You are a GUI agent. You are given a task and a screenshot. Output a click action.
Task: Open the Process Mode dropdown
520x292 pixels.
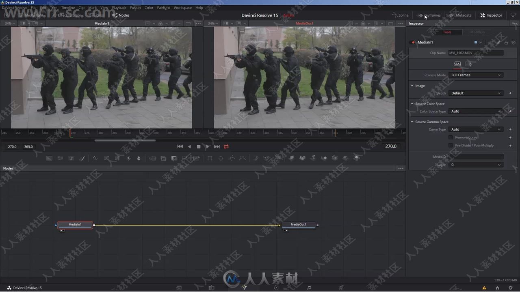[x=476, y=75]
